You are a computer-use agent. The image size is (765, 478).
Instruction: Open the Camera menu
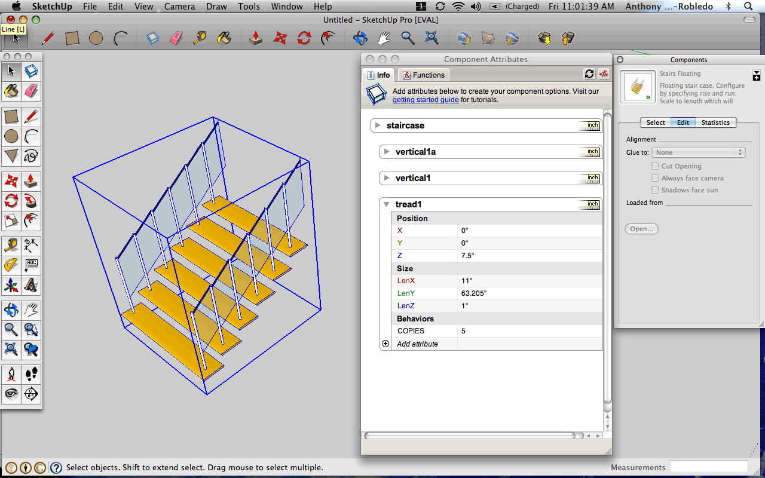(x=179, y=7)
